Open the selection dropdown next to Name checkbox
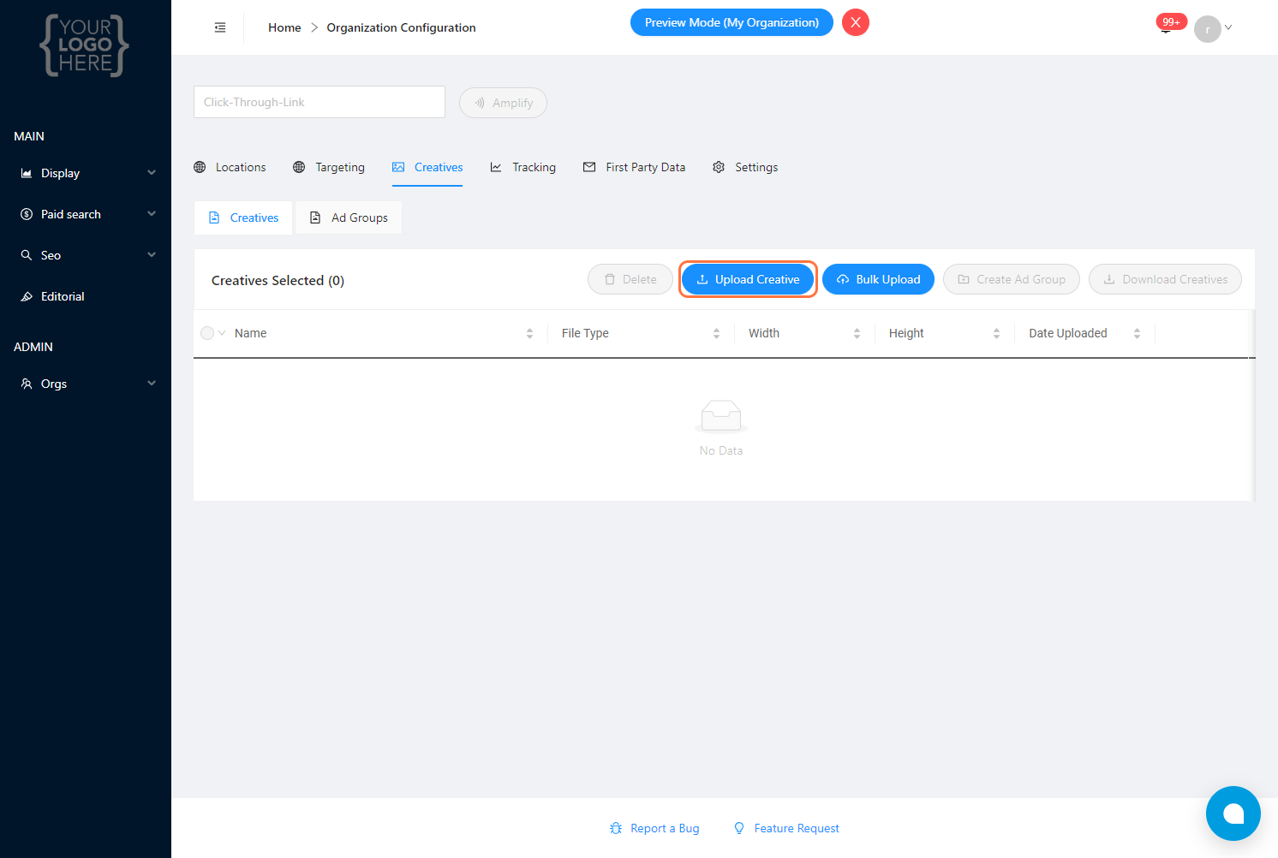Screen dimensions: 1278x858 pyautogui.click(x=222, y=333)
